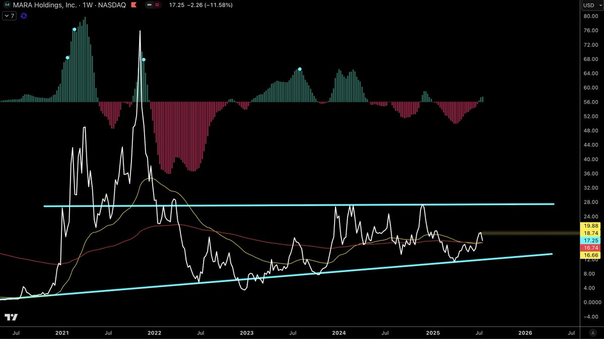Click the 2024 label on time axis

[x=339, y=333]
